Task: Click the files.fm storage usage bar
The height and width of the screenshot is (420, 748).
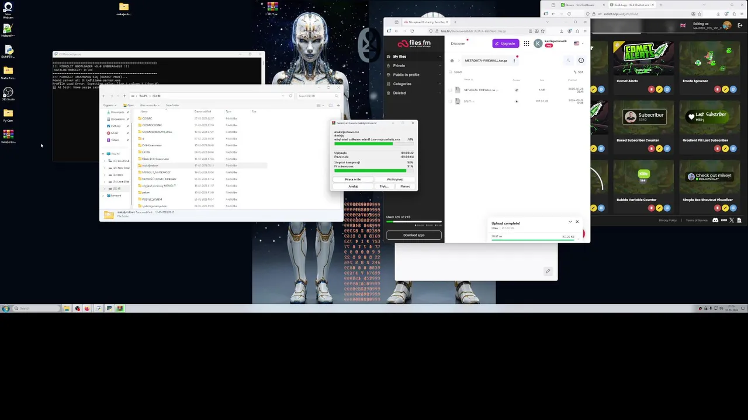Action: click(x=413, y=222)
